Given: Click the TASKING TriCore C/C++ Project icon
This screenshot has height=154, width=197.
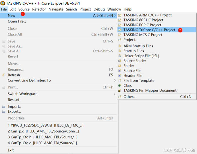Looking at the screenshot, I should click(x=120, y=30).
